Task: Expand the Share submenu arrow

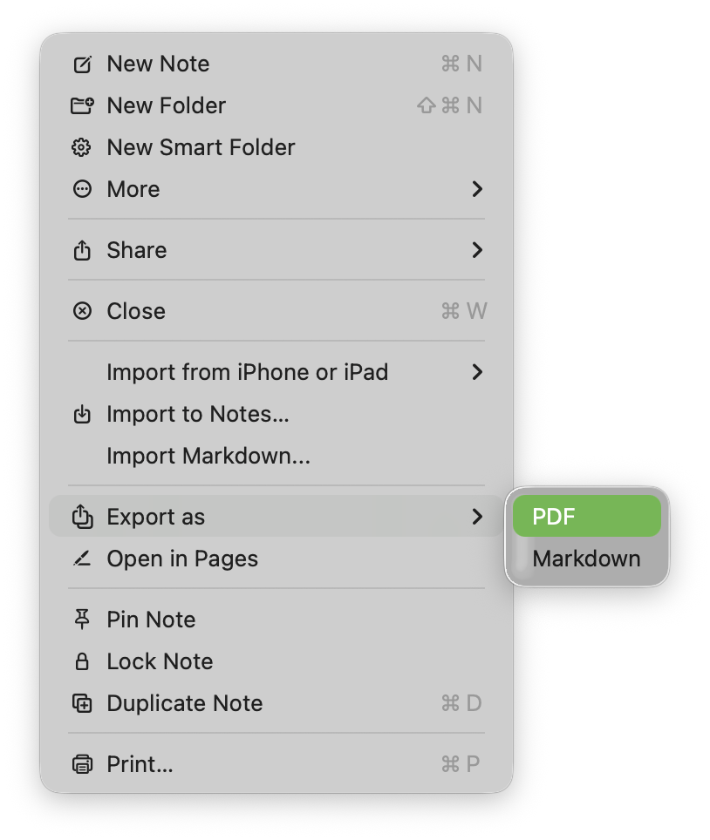Action: pos(477,250)
